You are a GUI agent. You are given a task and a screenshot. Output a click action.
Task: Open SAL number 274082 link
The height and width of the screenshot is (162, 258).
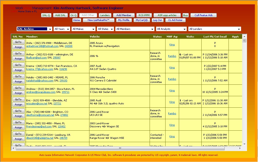(x=64, y=115)
